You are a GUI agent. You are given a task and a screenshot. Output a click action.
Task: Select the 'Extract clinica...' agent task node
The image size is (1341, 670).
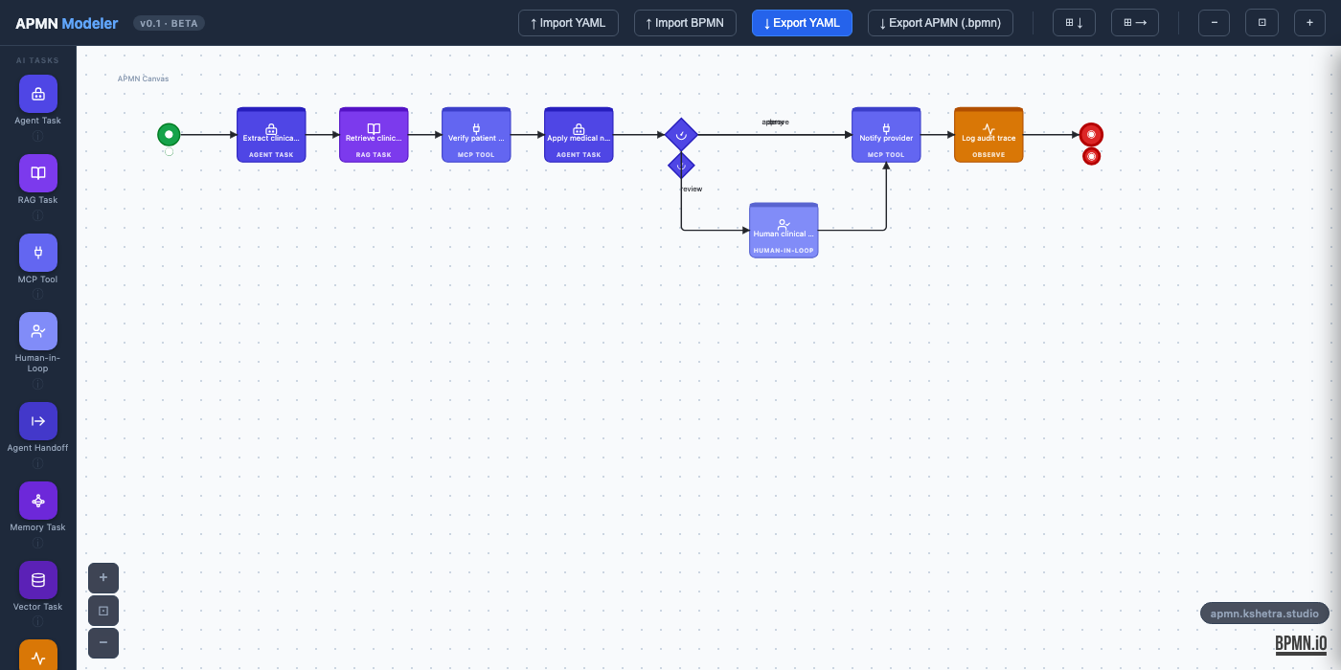271,135
